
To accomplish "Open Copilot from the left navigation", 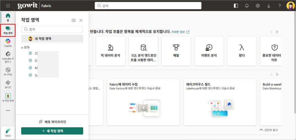I will [8, 43].
